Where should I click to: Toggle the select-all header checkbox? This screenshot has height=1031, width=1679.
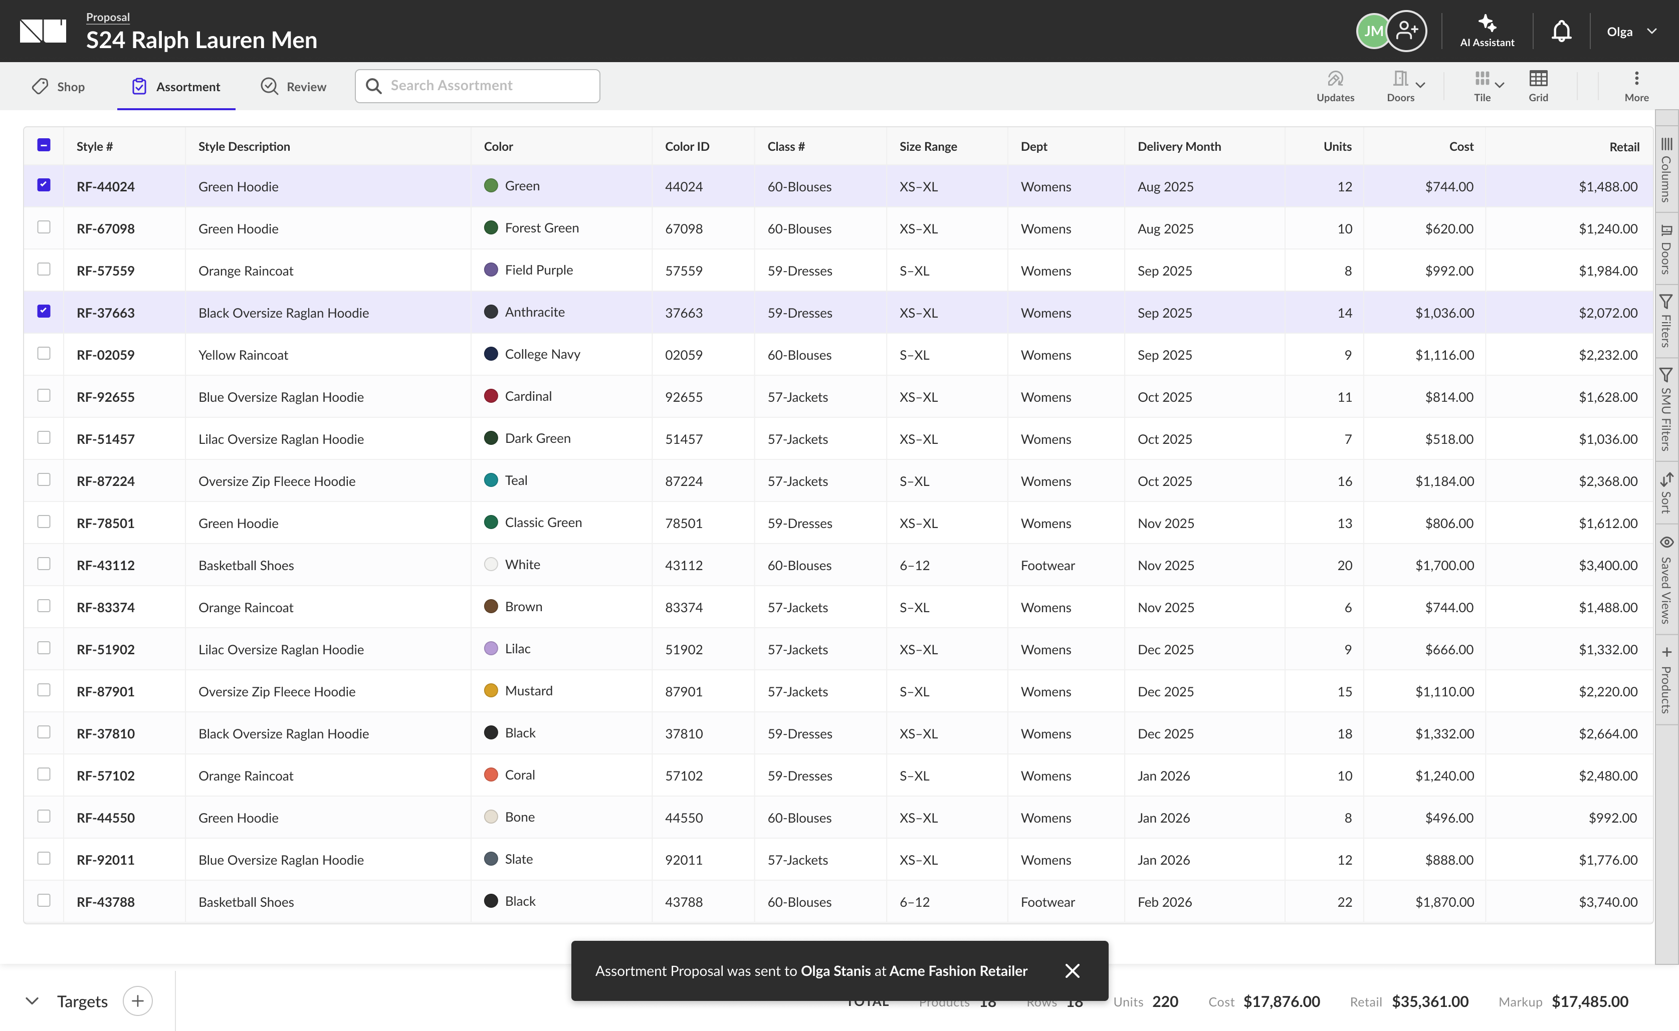coord(44,145)
